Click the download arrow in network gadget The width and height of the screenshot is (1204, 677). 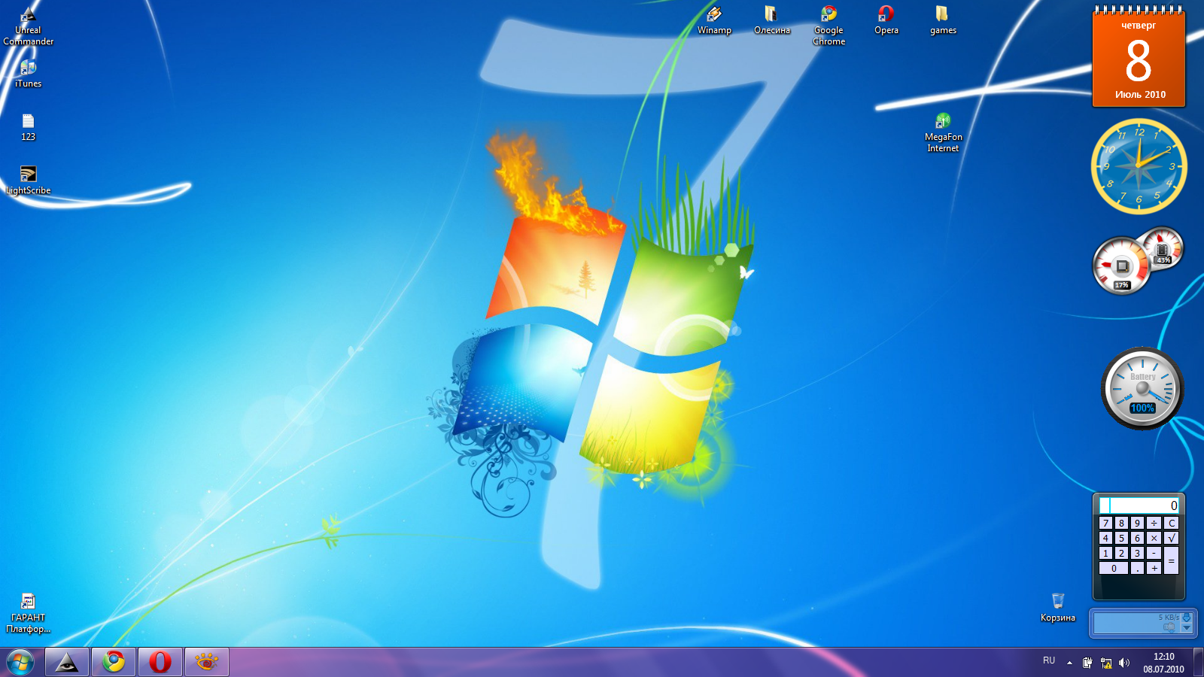pos(1187,618)
